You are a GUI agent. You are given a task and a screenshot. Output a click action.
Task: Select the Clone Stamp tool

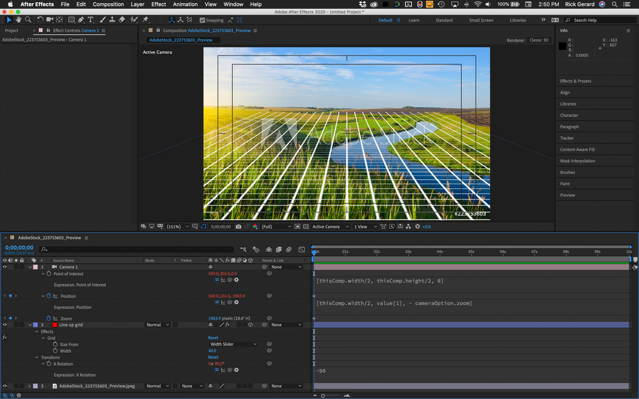click(112, 20)
